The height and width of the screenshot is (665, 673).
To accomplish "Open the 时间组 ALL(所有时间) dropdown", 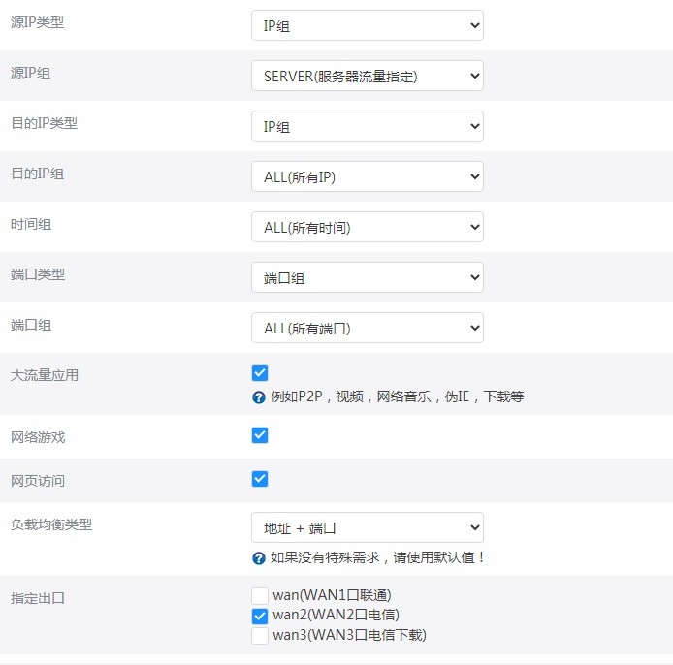I will coord(368,228).
